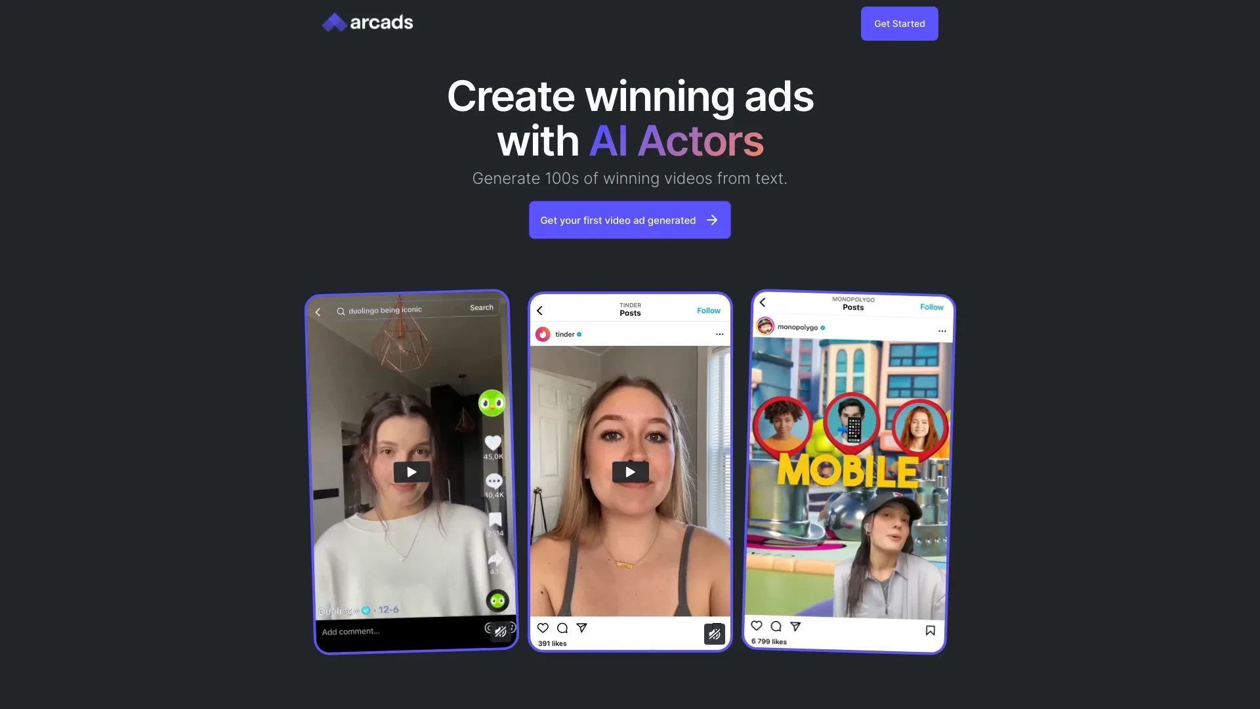The height and width of the screenshot is (709, 1260).
Task: Click Get your first video ad generated
Action: (630, 220)
